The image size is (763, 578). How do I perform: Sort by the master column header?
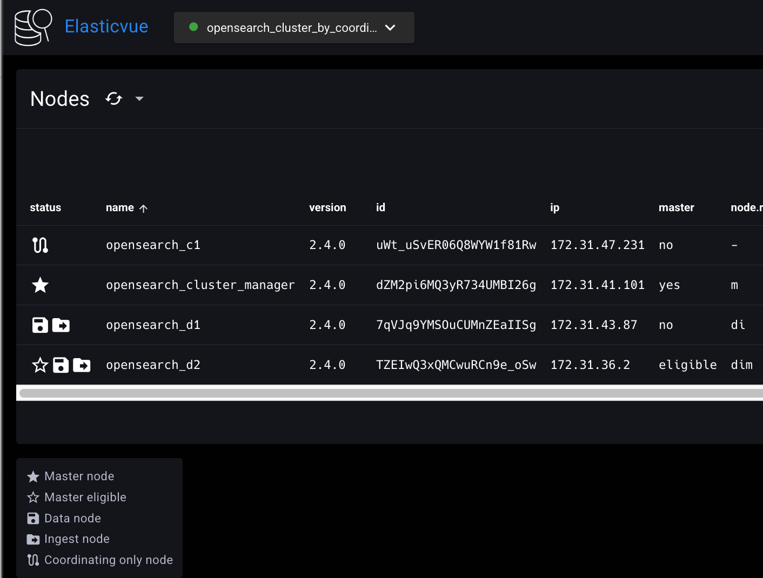(x=676, y=207)
